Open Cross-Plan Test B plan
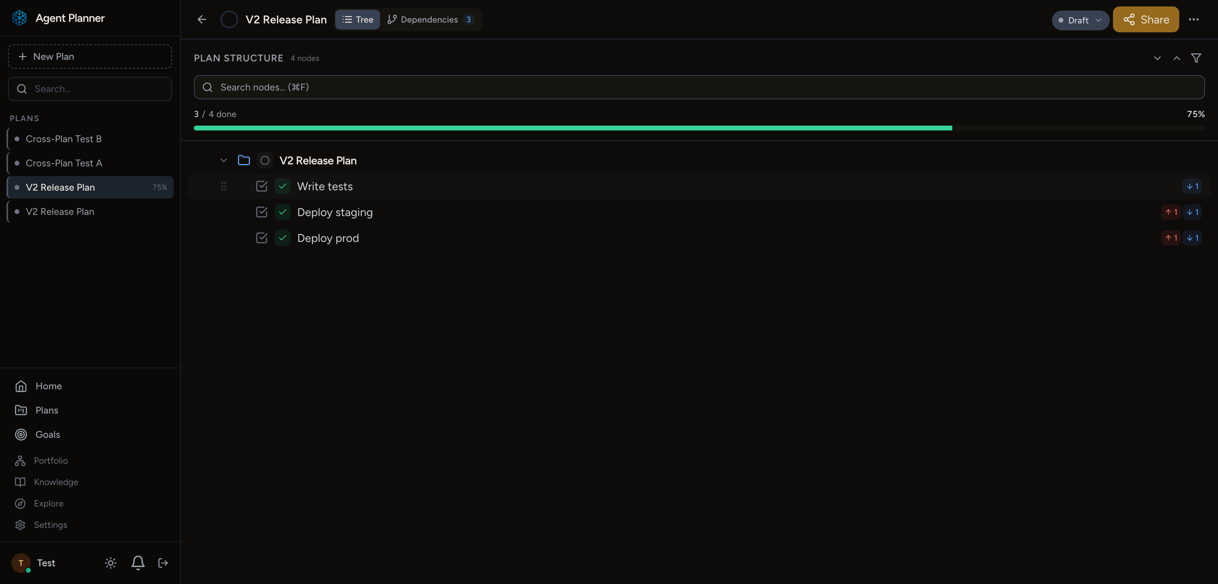Image resolution: width=1218 pixels, height=584 pixels. pyautogui.click(x=90, y=139)
